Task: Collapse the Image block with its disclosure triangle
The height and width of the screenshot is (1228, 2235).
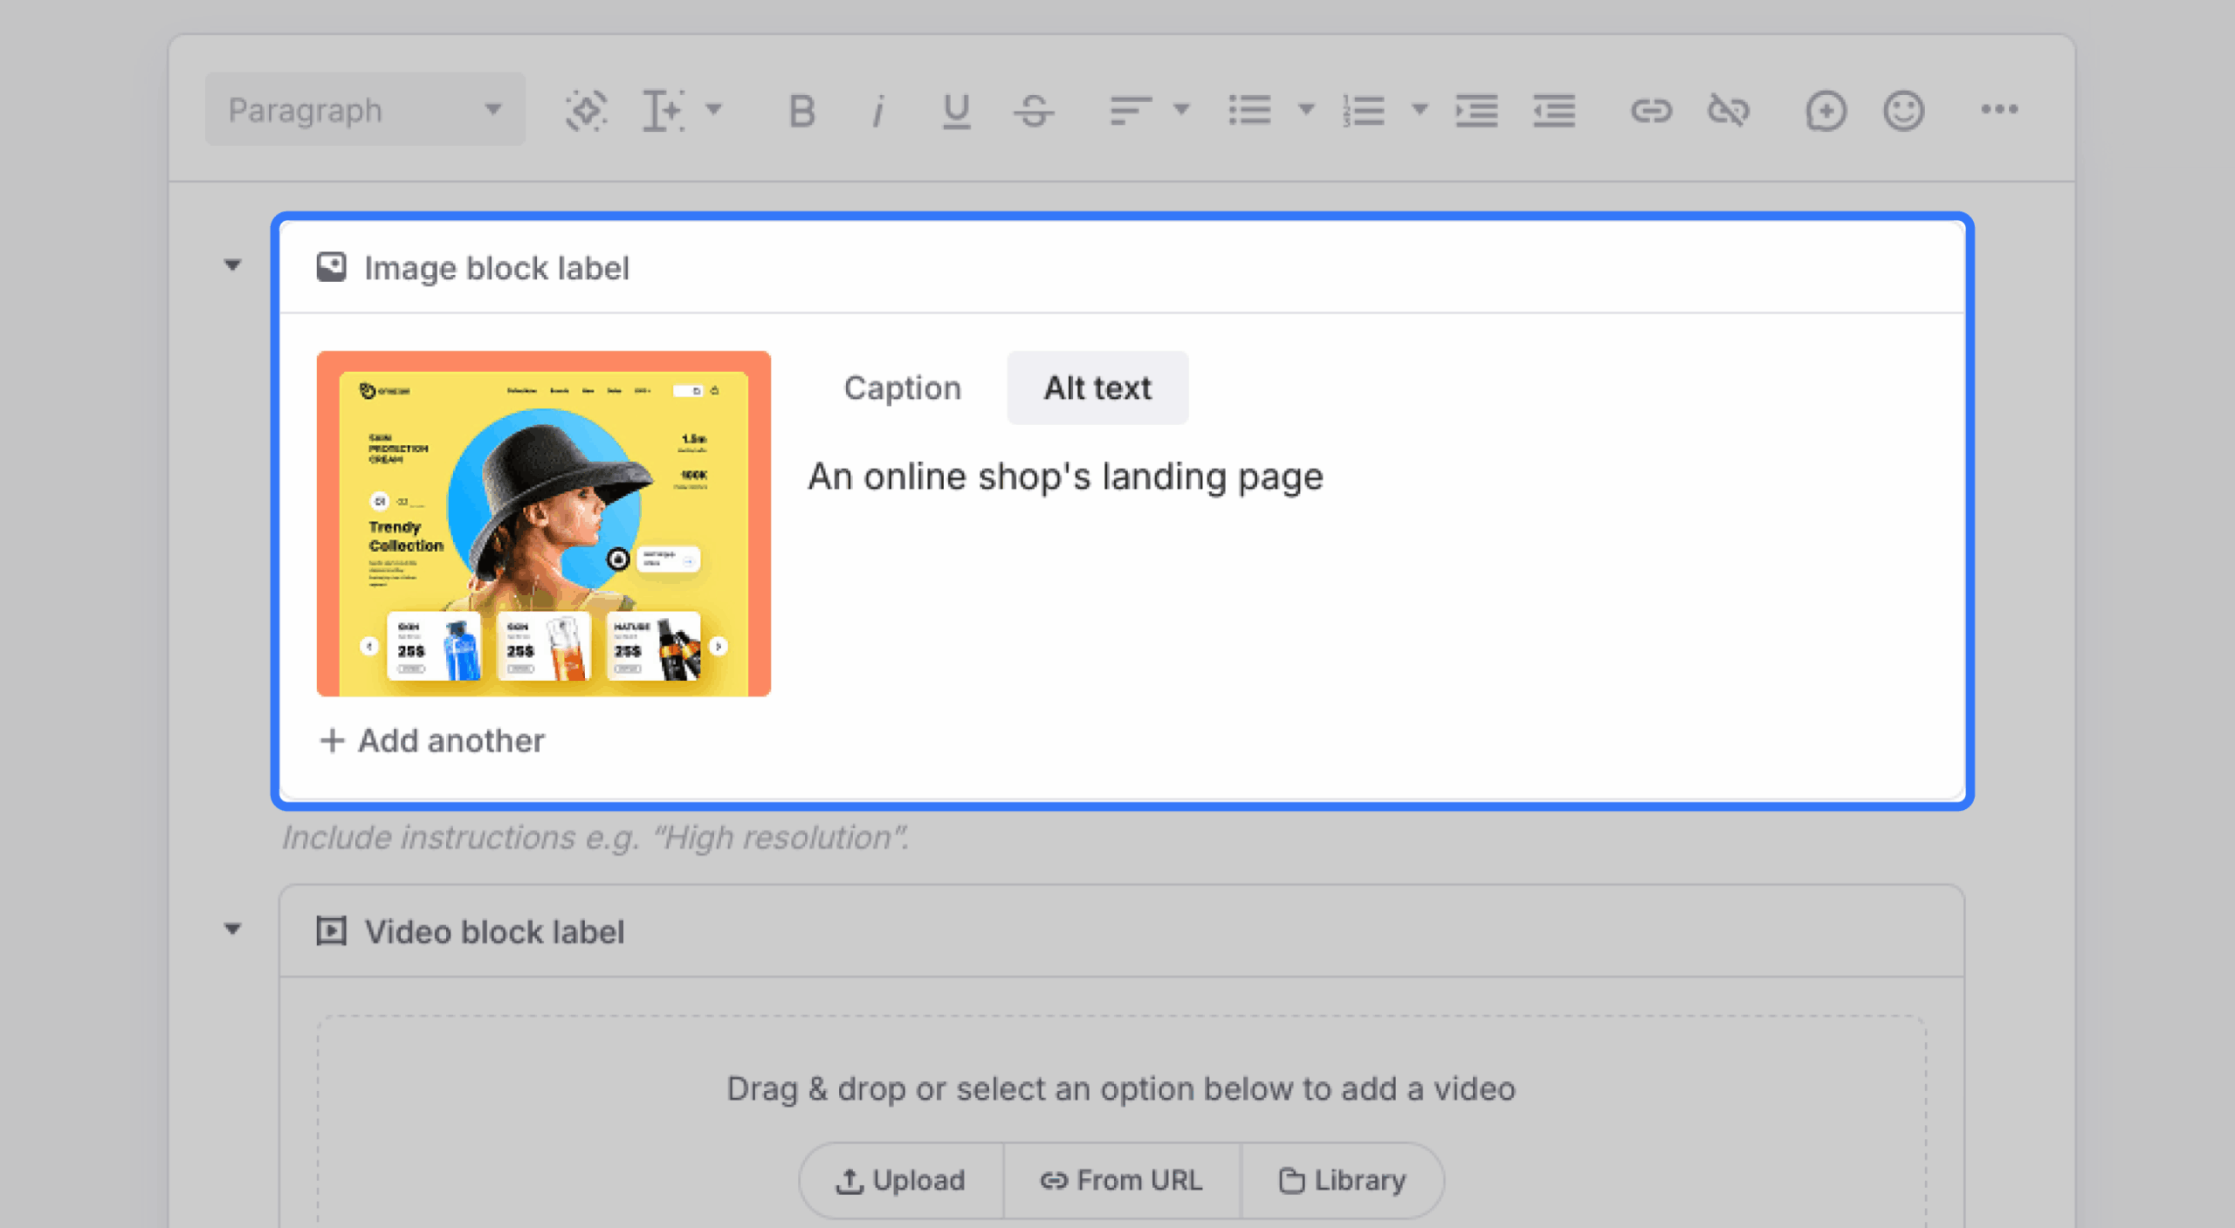Action: 232,264
